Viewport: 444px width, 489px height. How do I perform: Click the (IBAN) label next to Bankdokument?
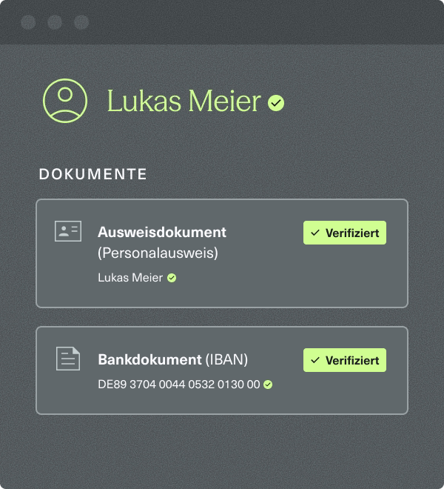[x=226, y=359]
